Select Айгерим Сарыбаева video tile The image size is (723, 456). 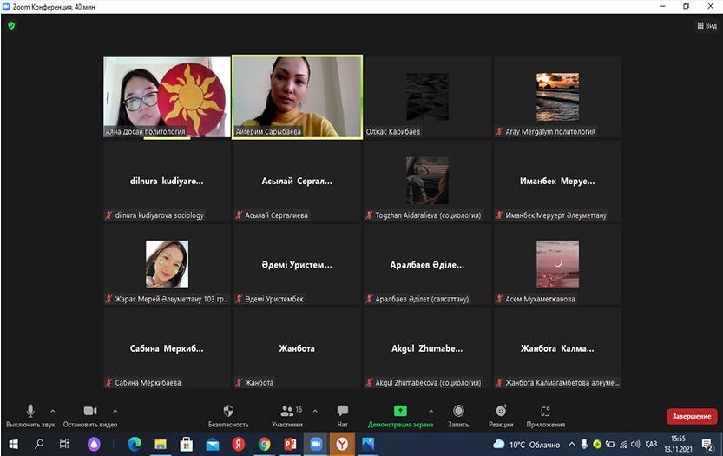tap(298, 96)
